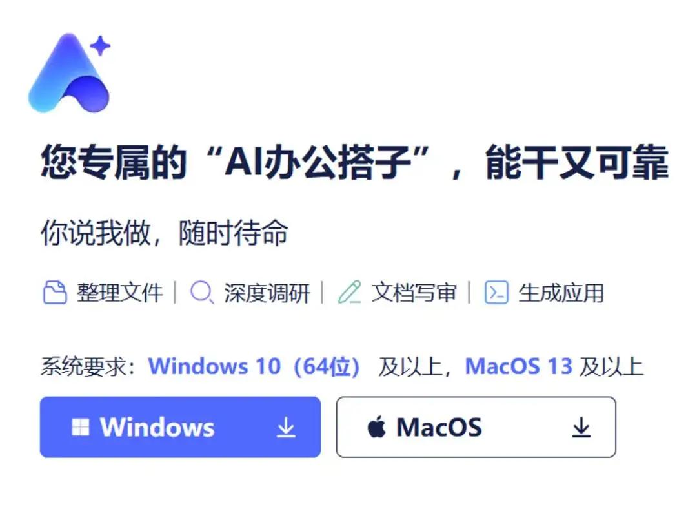Click the sparkle star beside the logo
The height and width of the screenshot is (513, 697).
[x=101, y=46]
